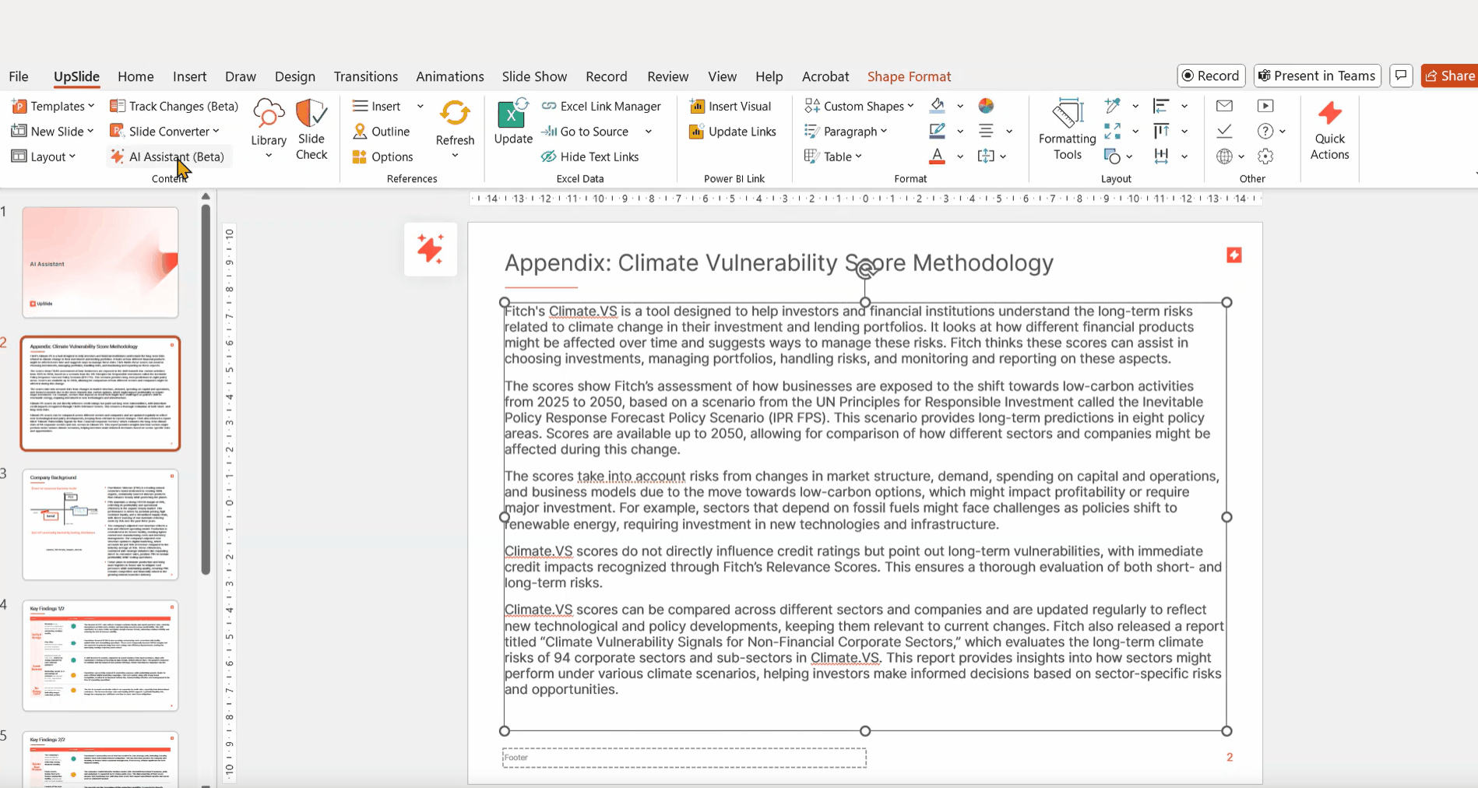
Task: Select slide 4 Key Findings 1/2 thumbnail
Action: tap(100, 655)
